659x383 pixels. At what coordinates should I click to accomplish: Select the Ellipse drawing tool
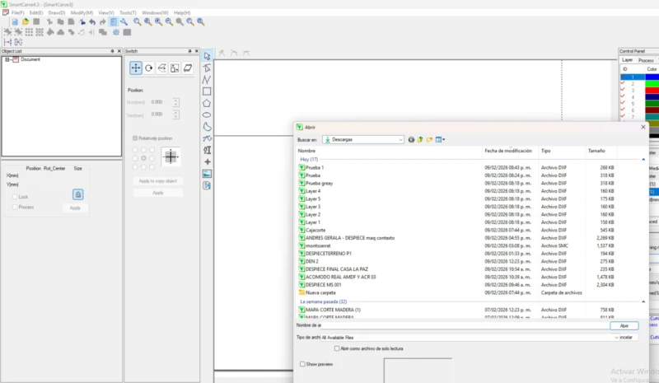pos(207,114)
